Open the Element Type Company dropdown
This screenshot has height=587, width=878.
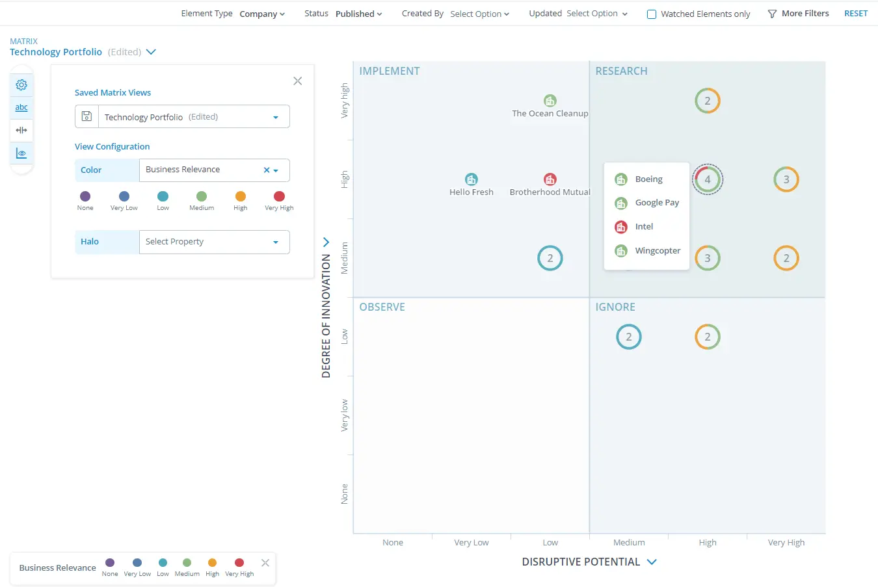tap(262, 14)
